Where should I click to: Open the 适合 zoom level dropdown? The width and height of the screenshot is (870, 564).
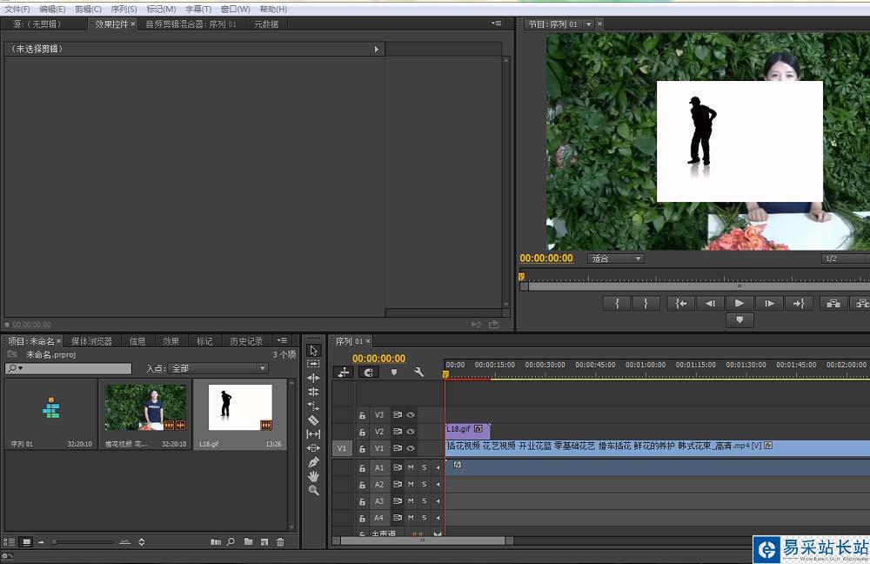(616, 258)
